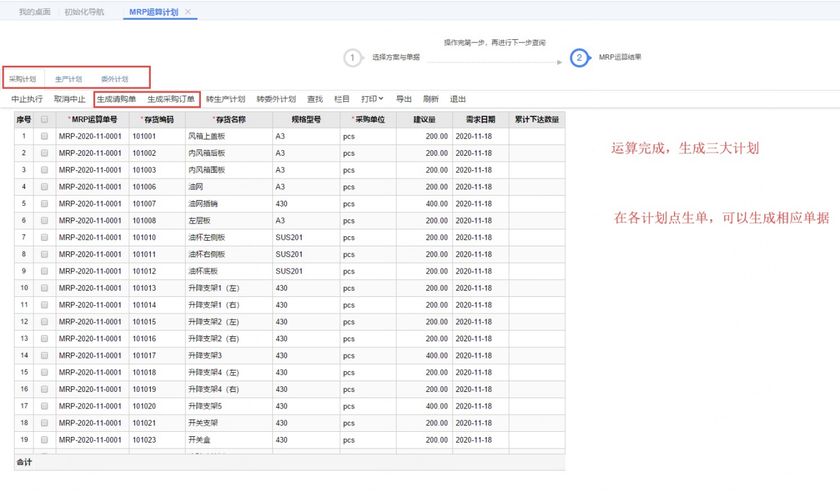Switch to 我的桌面 tab
Viewport: 840px width, 492px height.
[x=35, y=12]
